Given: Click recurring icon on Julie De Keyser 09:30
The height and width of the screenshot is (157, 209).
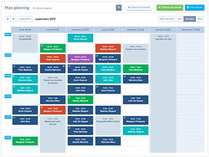Looking at the screenshot, I should (x=69, y=66).
